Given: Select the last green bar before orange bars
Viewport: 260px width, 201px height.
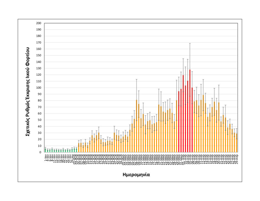Looking at the screenshot, I should (x=76, y=150).
